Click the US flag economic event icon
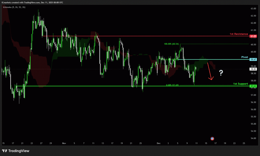Image resolution: width=260 pixels, height=156 pixels. pyautogui.click(x=213, y=139)
